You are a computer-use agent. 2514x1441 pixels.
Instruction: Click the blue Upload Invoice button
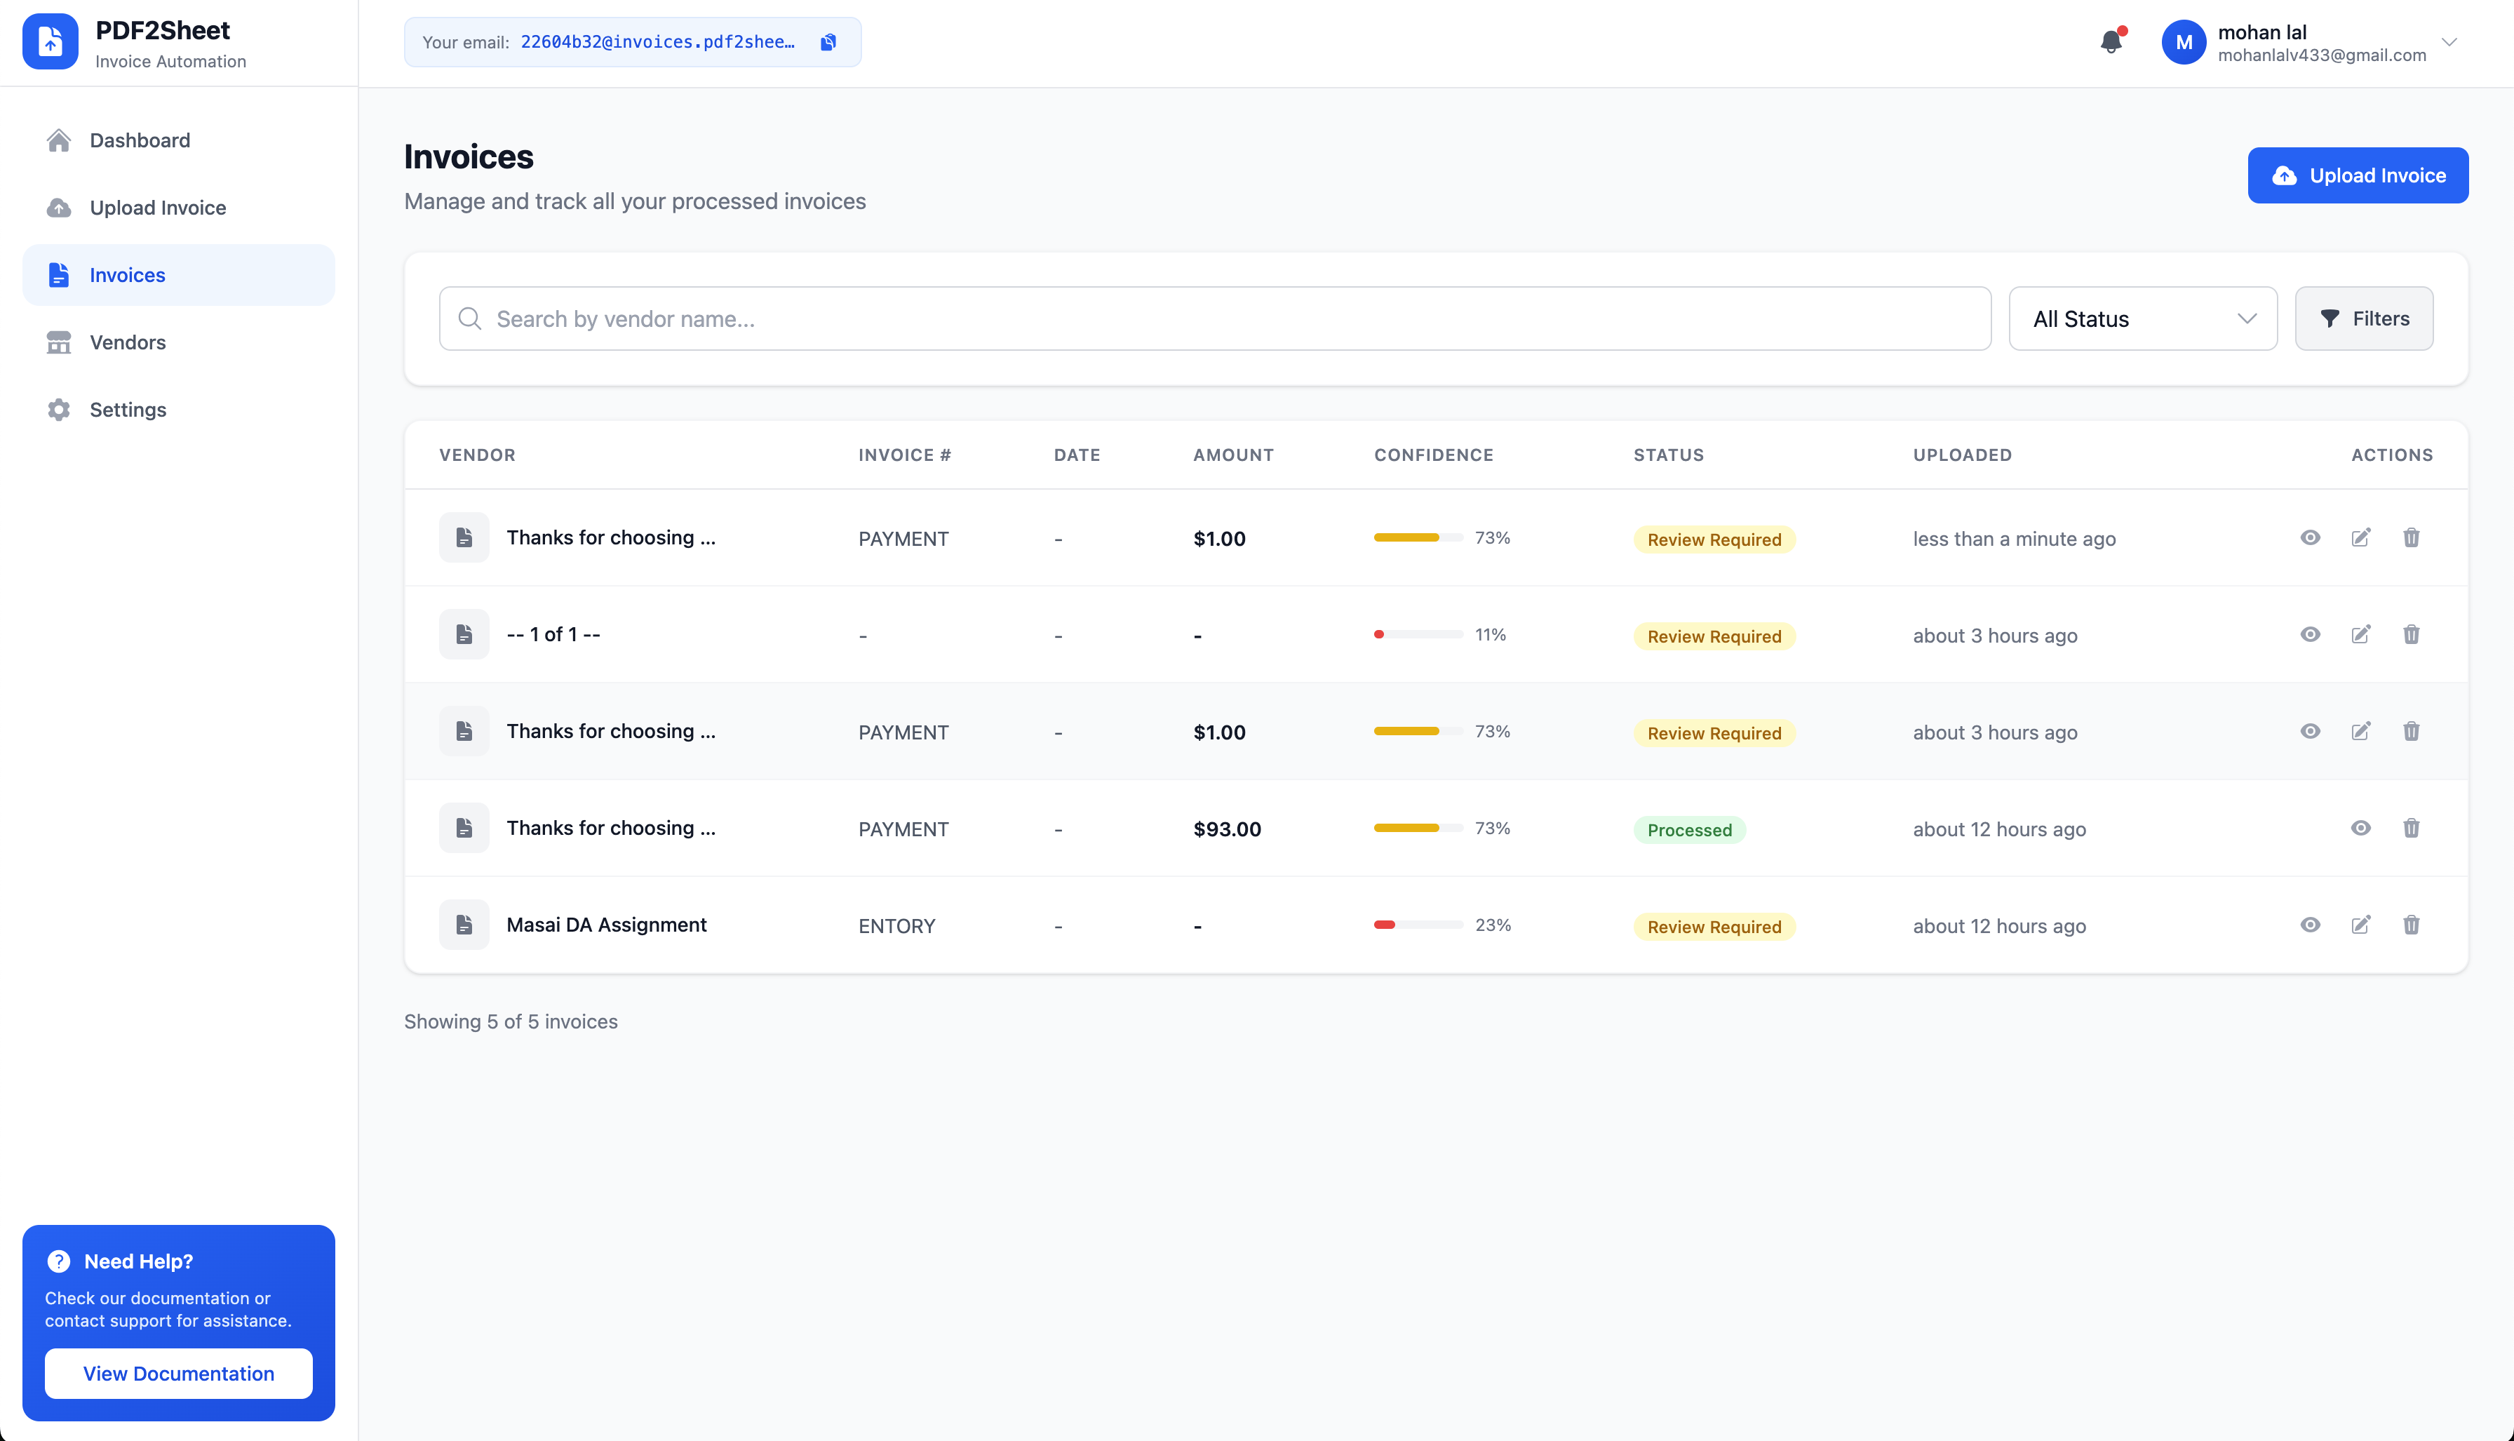(2358, 175)
